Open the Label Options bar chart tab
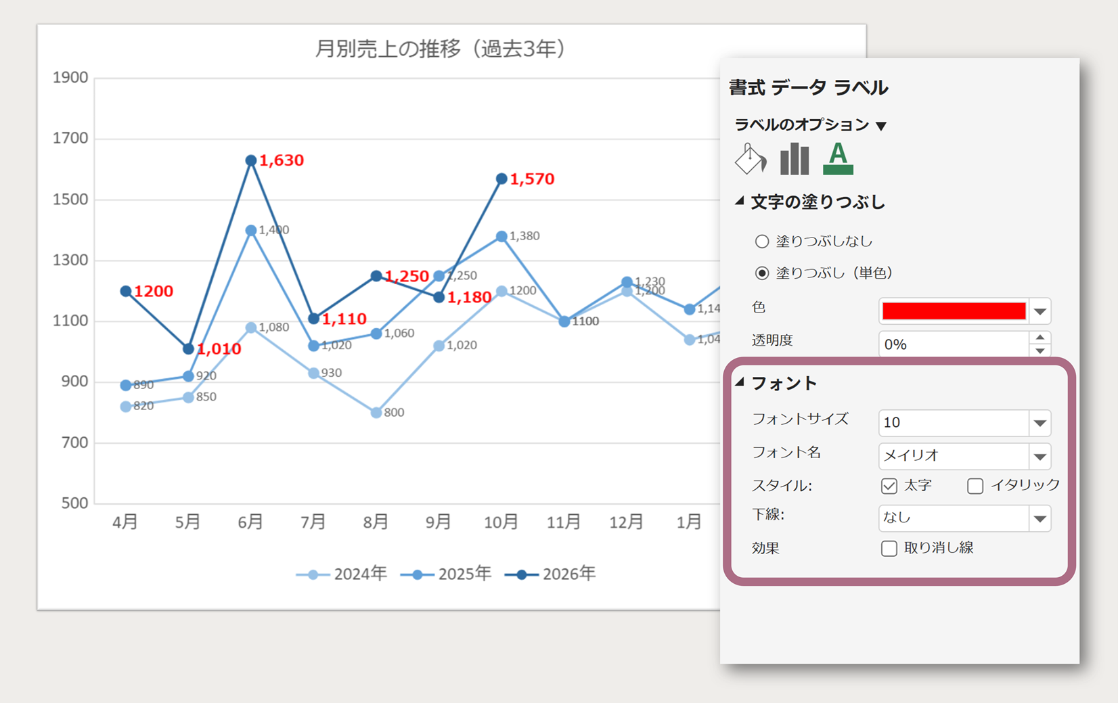1118x703 pixels. [x=795, y=159]
